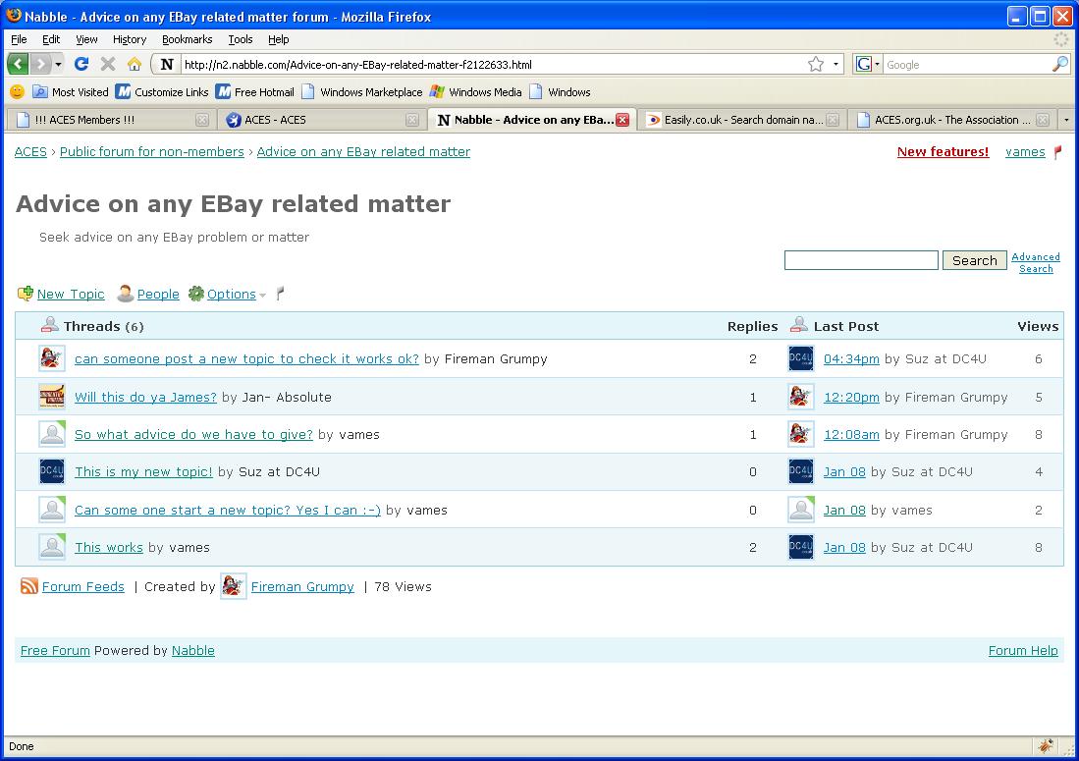This screenshot has width=1079, height=761.
Task: Click the New Topic plus icon
Action: 26,294
